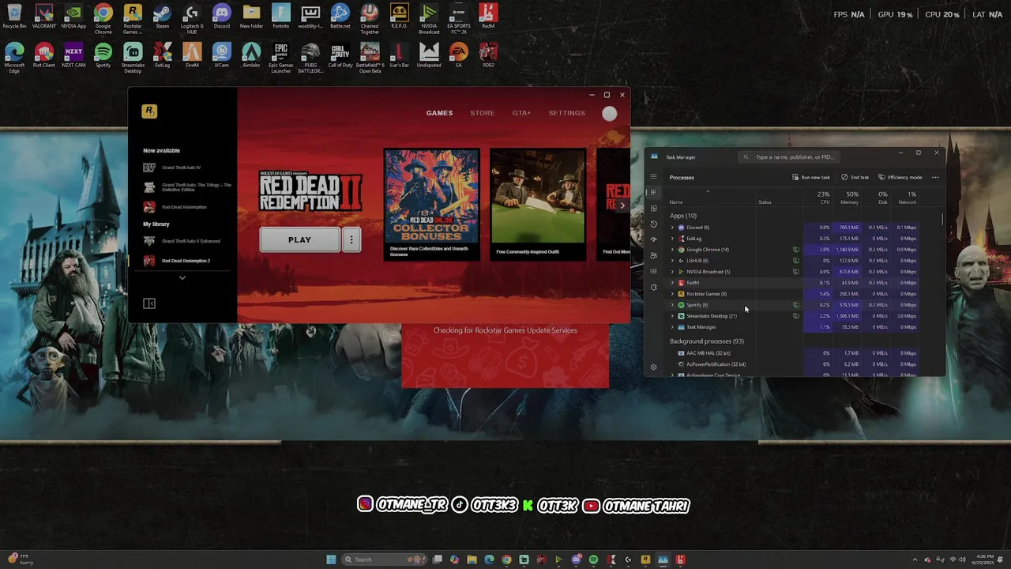Collapse the Rockstar Launcher sidebar panel
The image size is (1011, 569).
click(148, 303)
